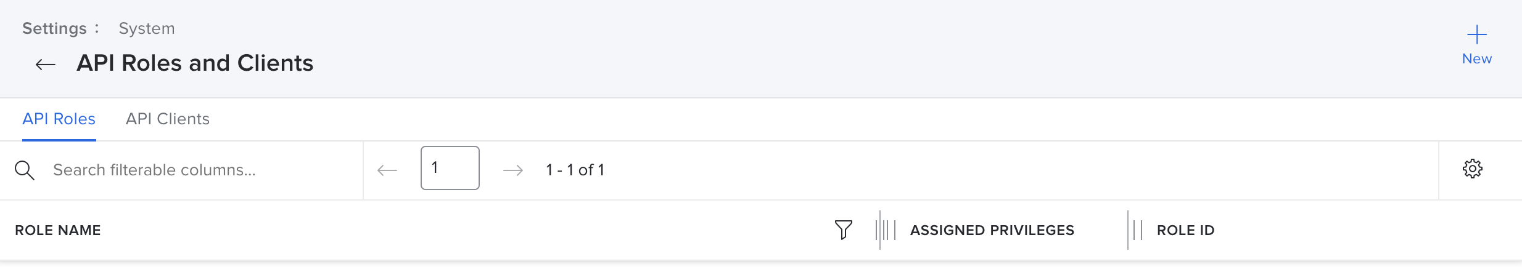Sort by the Assigned Privileges column header
Image resolution: width=1522 pixels, height=267 pixels.
pyautogui.click(x=992, y=230)
